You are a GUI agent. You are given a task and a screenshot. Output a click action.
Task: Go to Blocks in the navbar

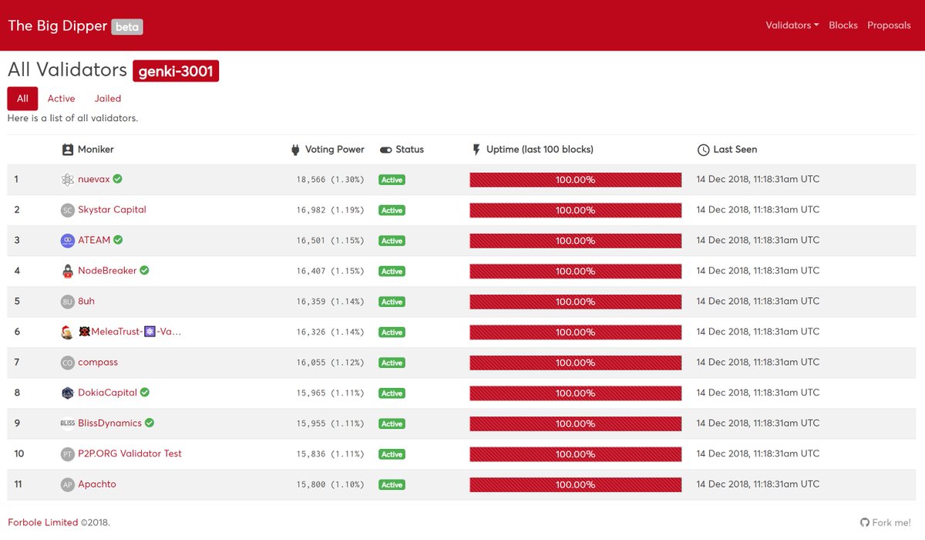[843, 25]
